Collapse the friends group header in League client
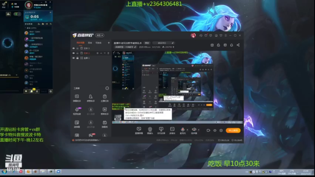The image size is (315, 177). click(x=31, y=28)
